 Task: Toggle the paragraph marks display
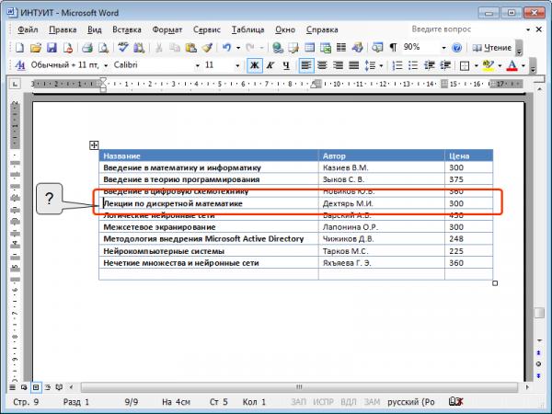pos(393,48)
